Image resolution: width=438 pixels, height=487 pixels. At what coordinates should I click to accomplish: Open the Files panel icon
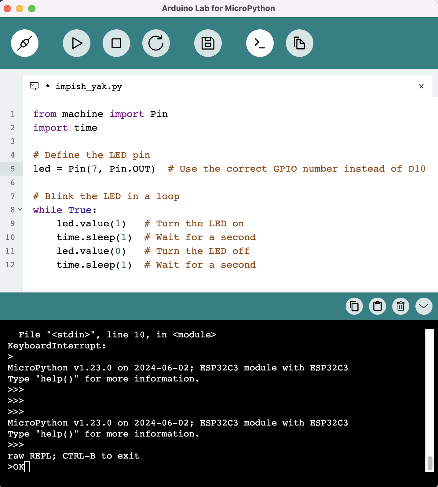point(300,43)
